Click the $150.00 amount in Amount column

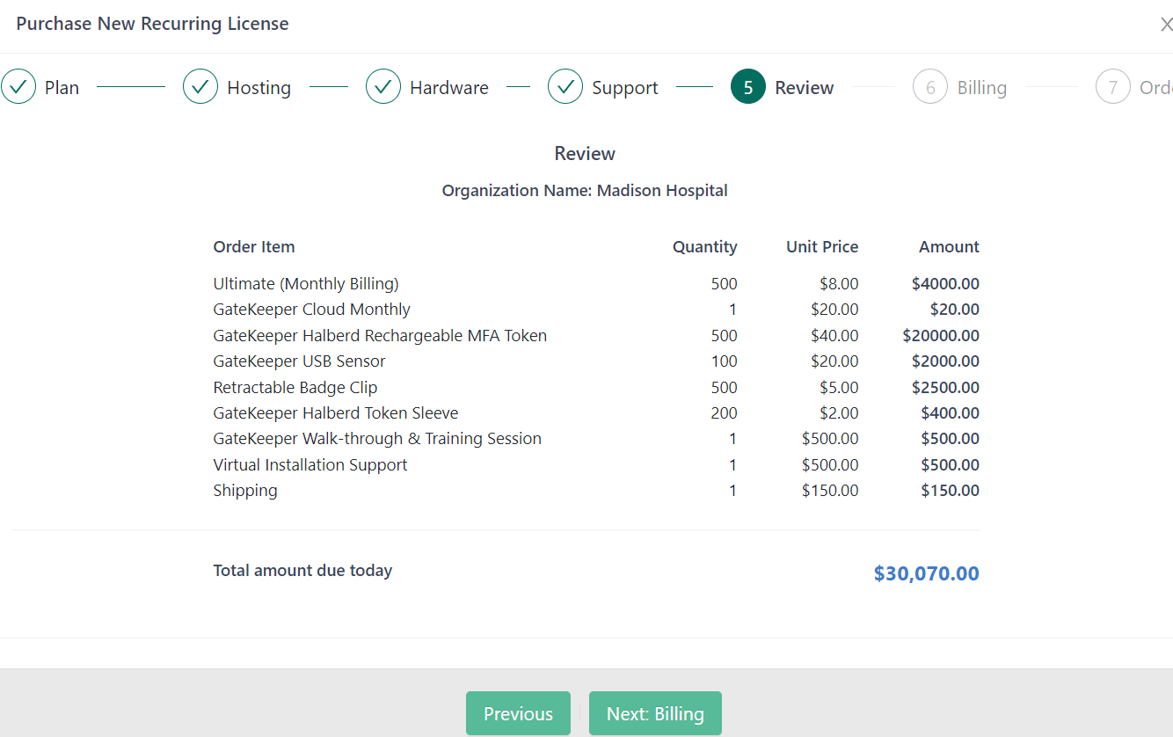click(x=951, y=491)
